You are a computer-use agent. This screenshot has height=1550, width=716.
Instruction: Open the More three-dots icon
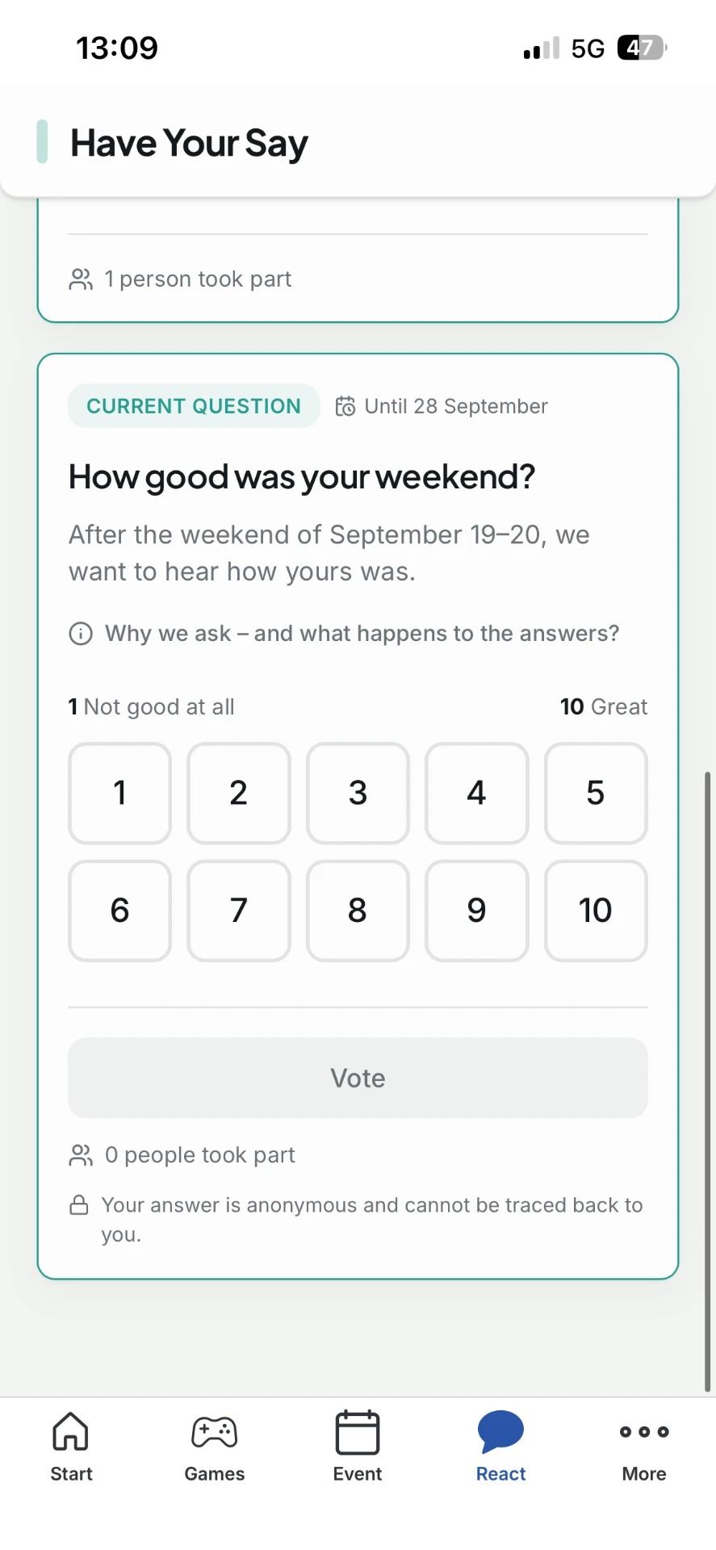[644, 1431]
